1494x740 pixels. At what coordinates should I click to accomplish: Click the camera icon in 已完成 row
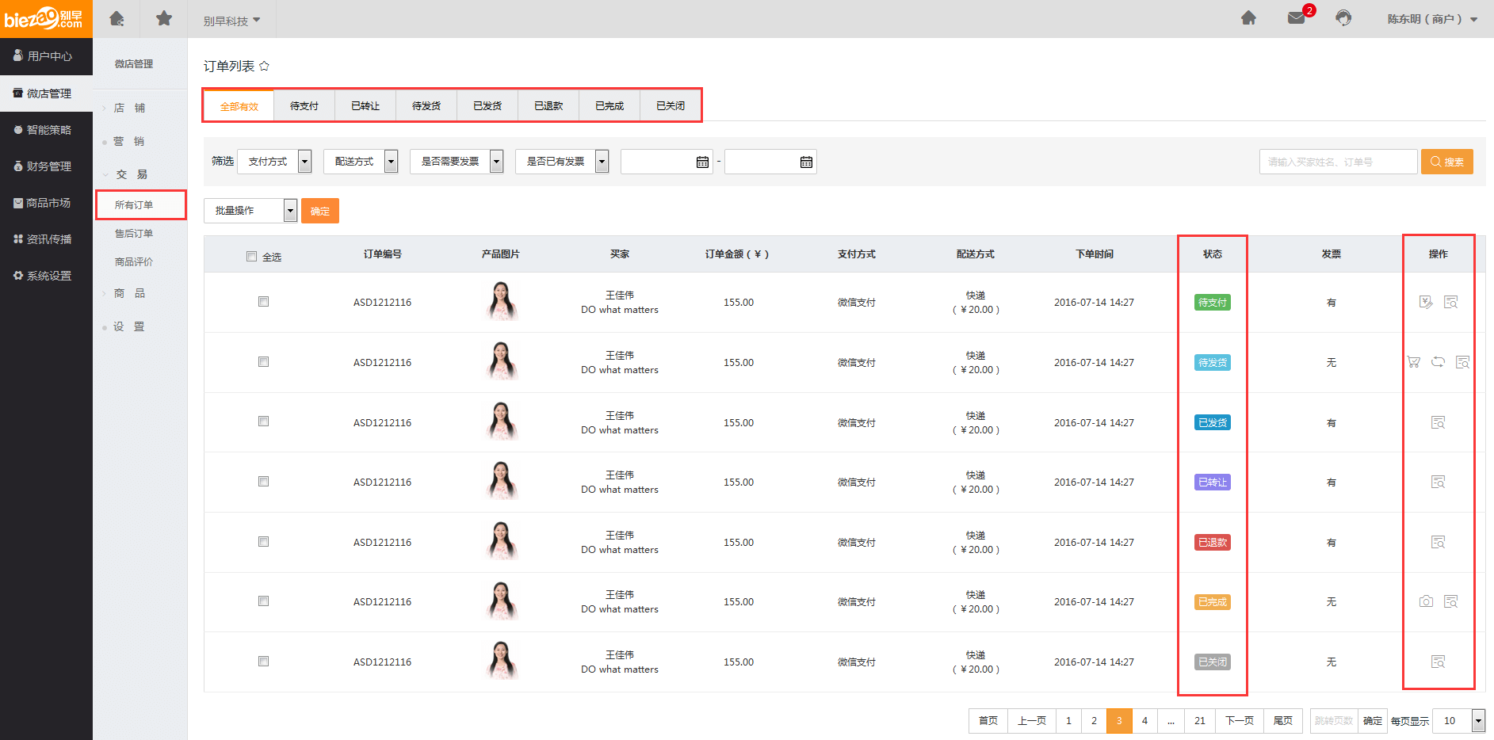click(1426, 601)
